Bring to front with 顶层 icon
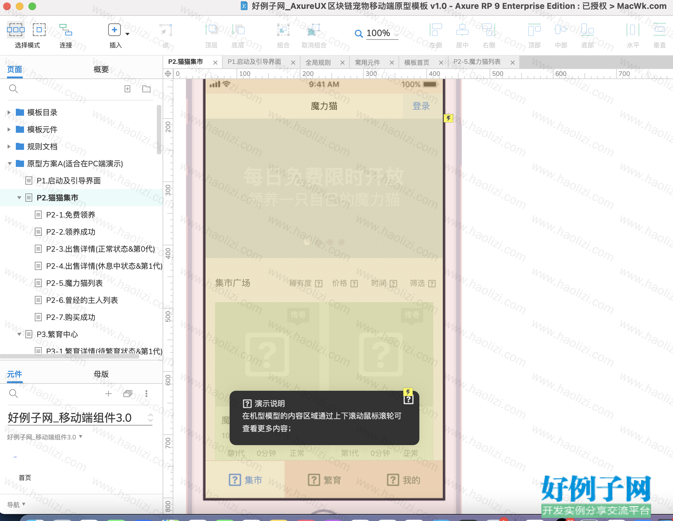Image resolution: width=673 pixels, height=521 pixels. [x=211, y=30]
